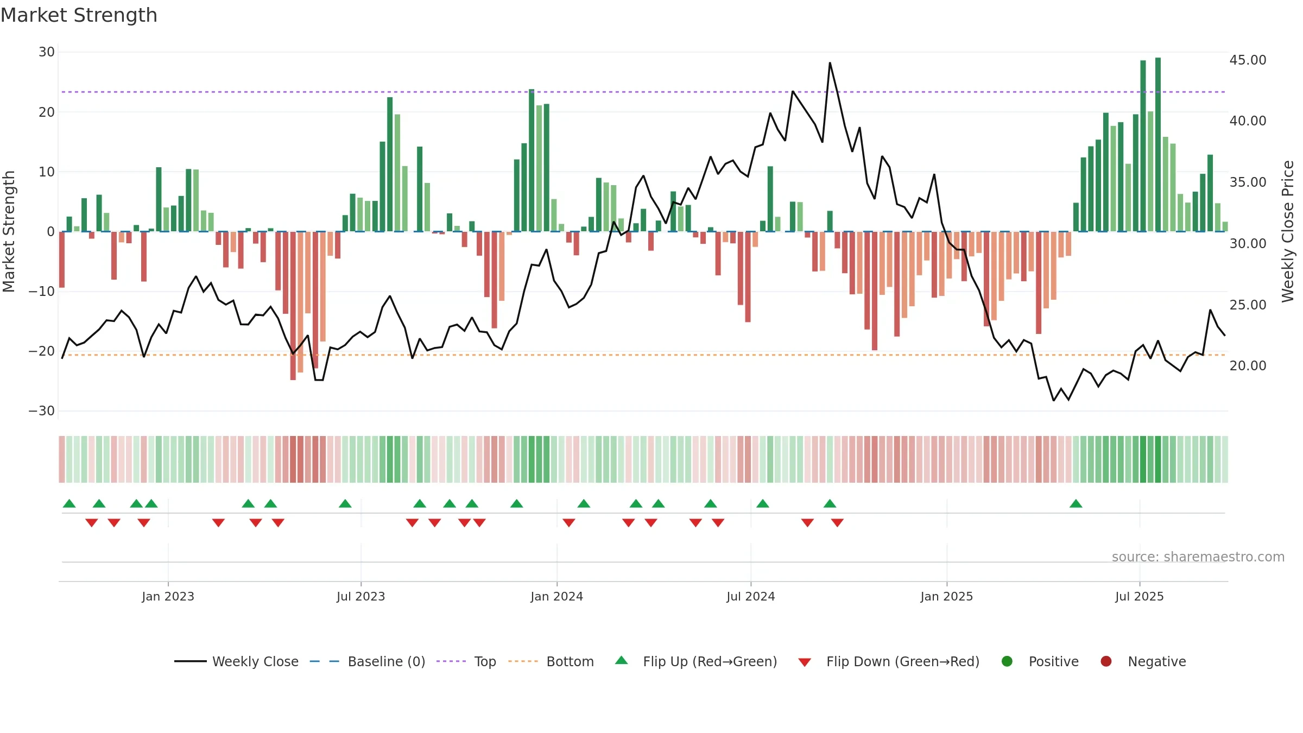
Task: Click the tallest green bar in July 2025
Action: [1158, 144]
